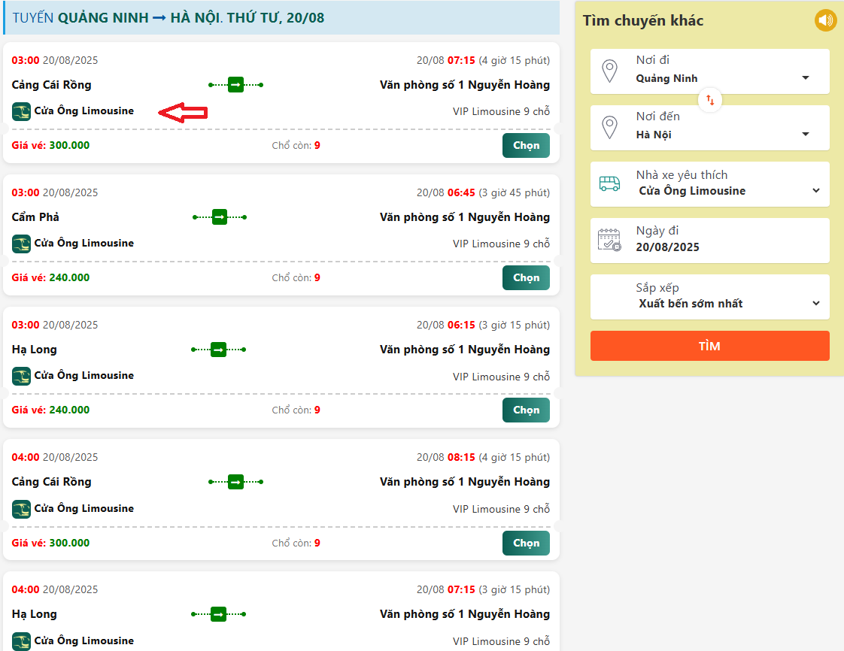Click the calendar icon beside Ngày đi

click(x=609, y=240)
